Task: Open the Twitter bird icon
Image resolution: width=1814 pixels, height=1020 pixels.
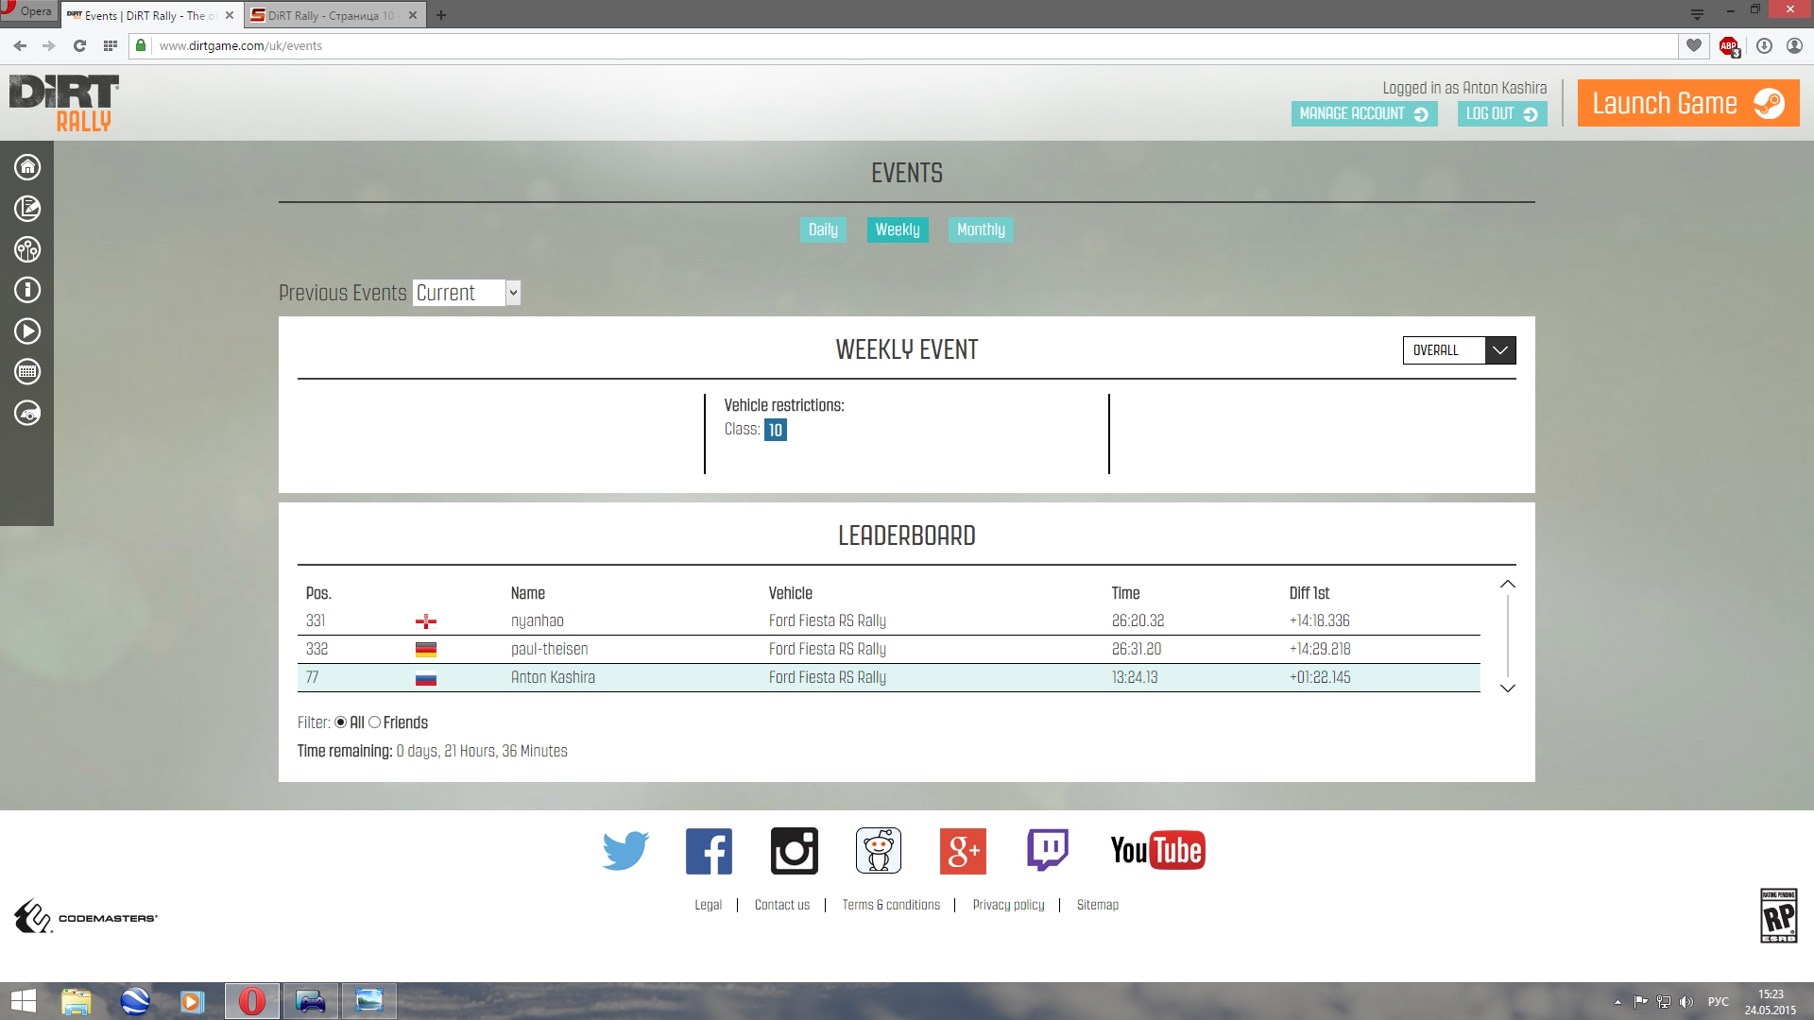Action: click(x=625, y=851)
